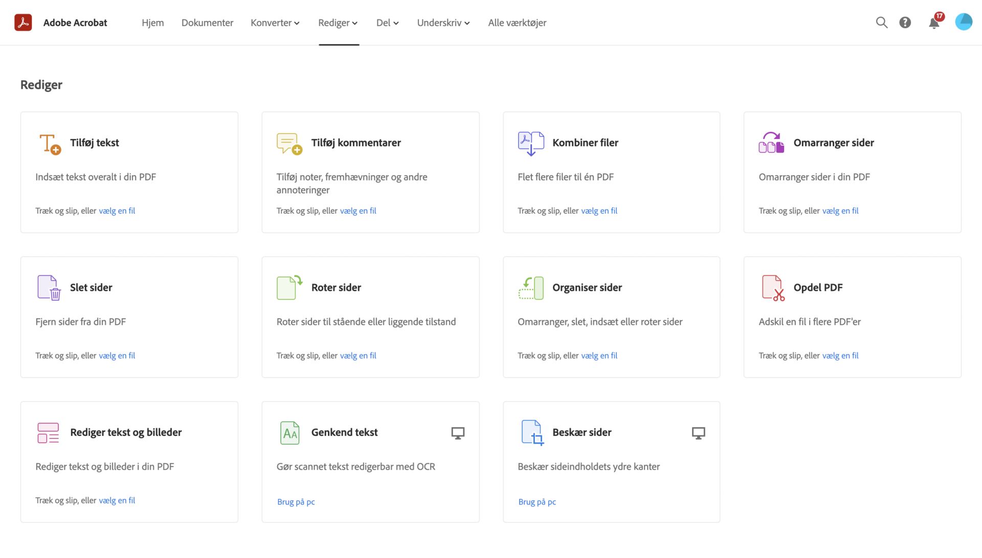Open the user profile avatar
This screenshot has height=558, width=982.
[x=964, y=22]
